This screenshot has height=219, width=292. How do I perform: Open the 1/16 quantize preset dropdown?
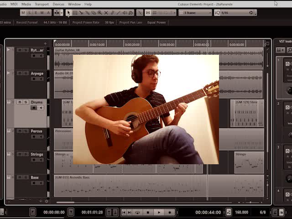pos(235,13)
